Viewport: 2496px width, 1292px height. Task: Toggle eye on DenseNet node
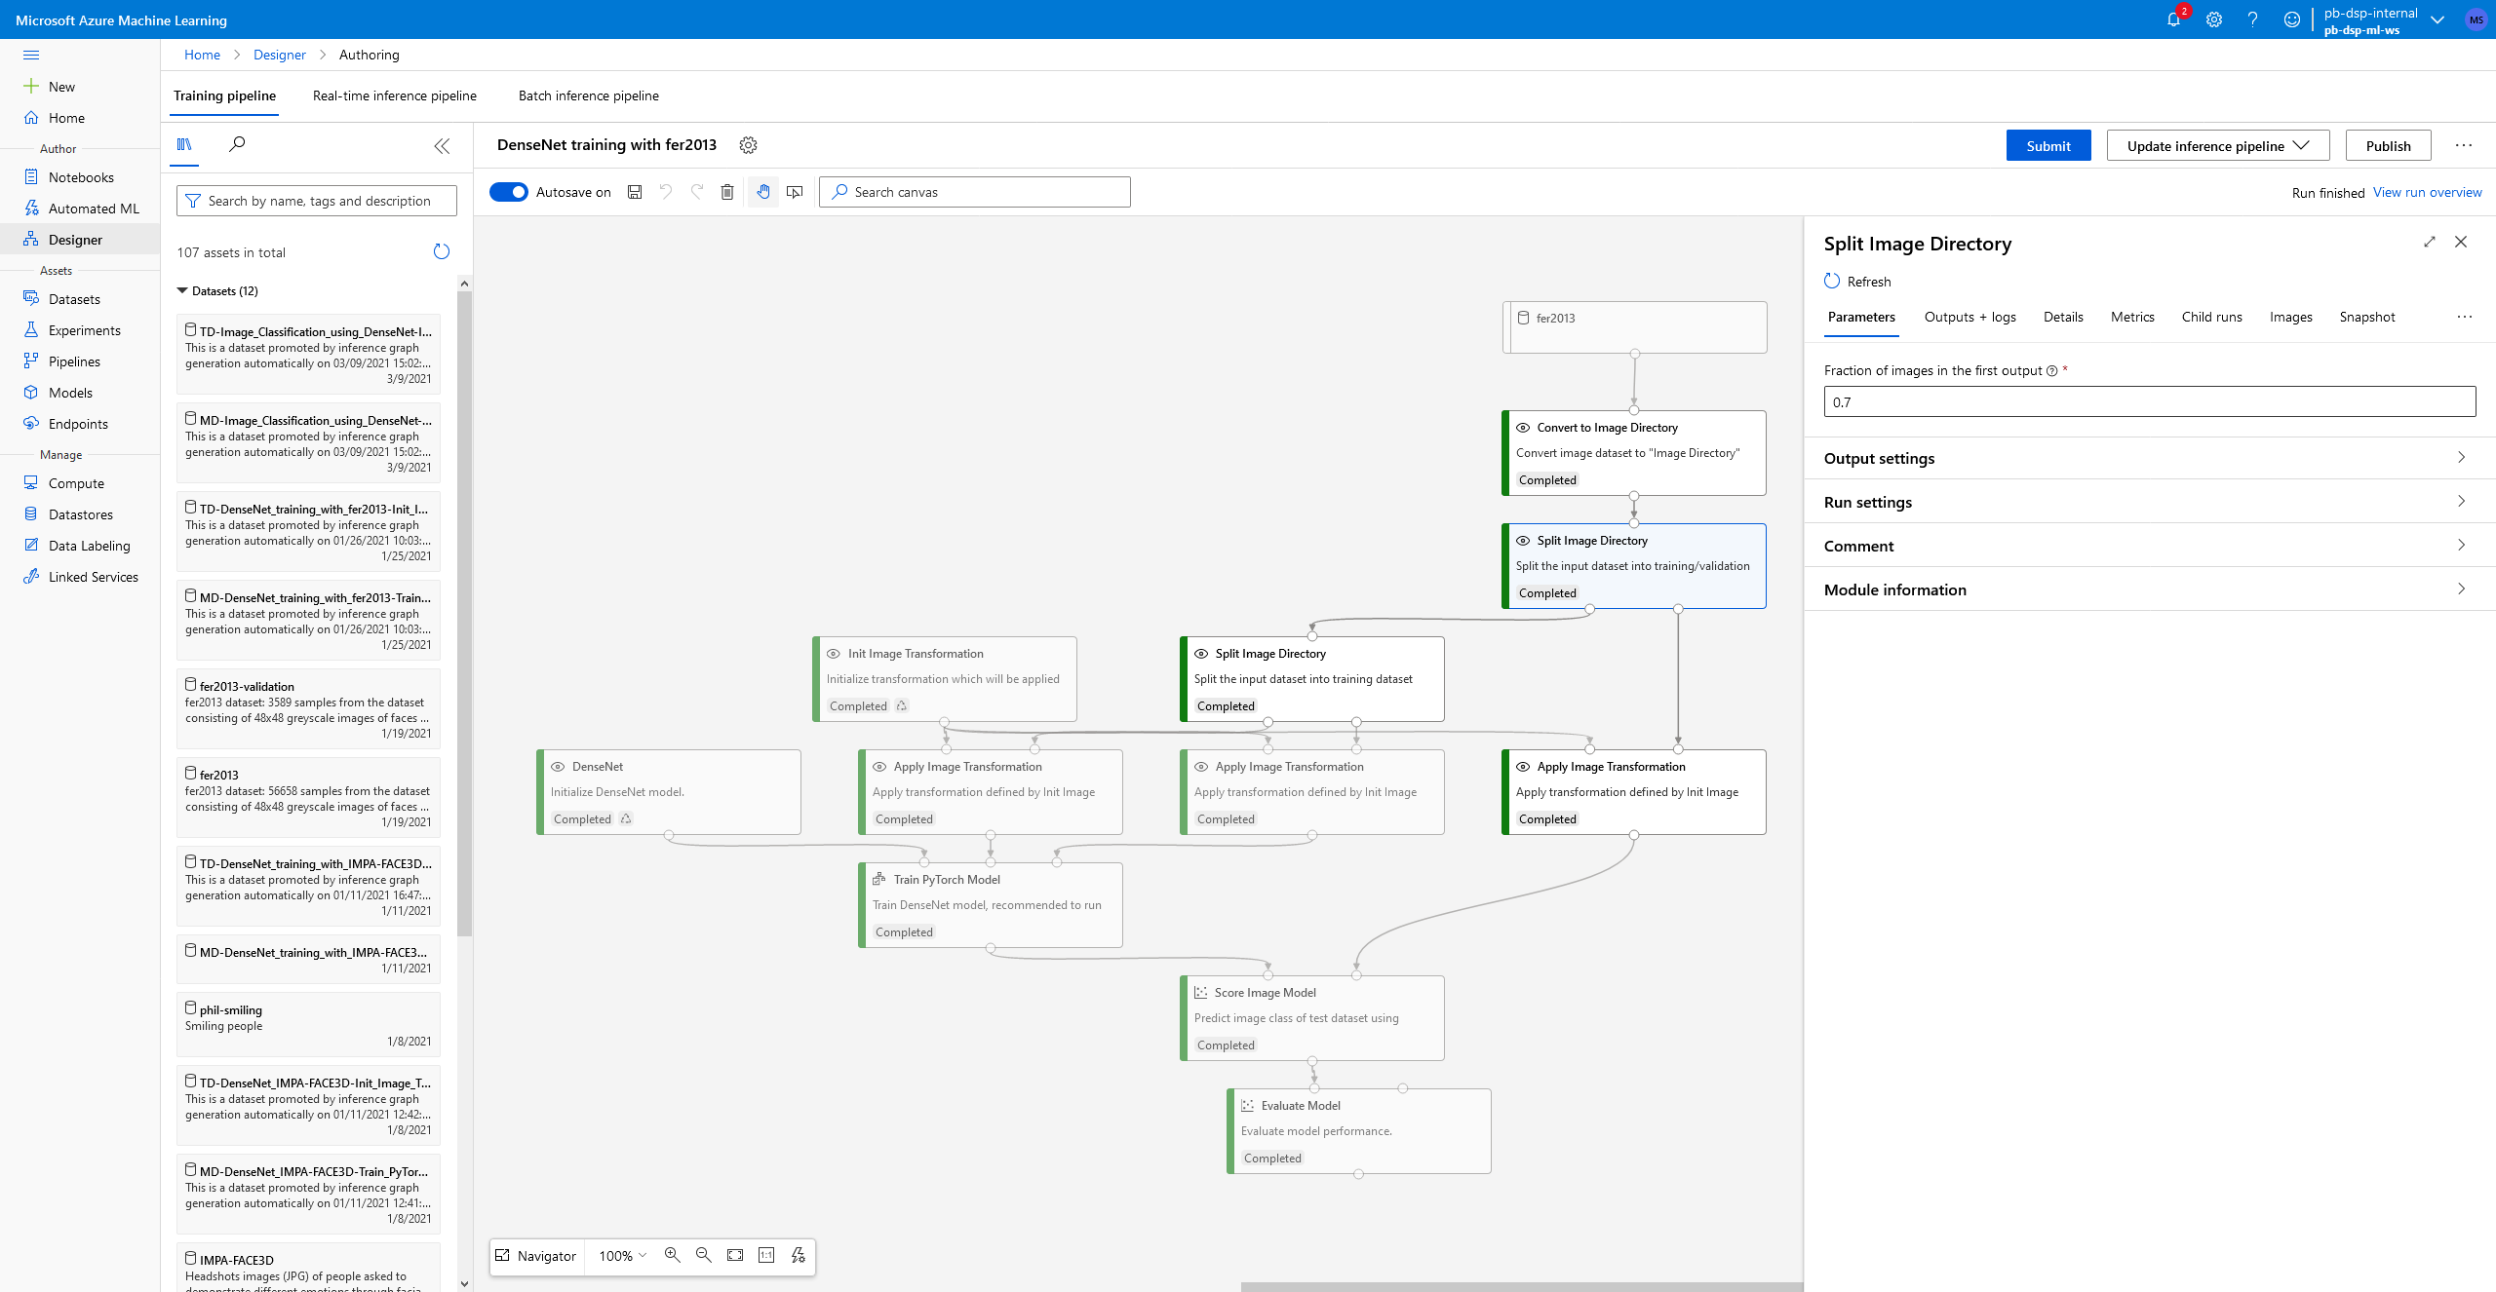[558, 767]
